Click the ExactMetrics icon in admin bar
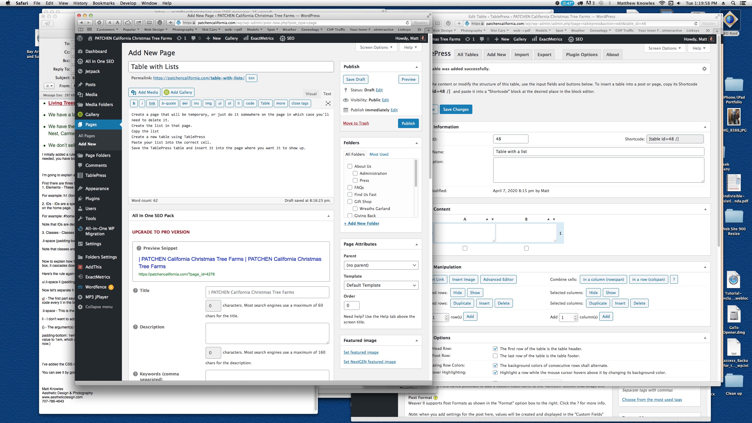This screenshot has width=752, height=423. pos(246,38)
